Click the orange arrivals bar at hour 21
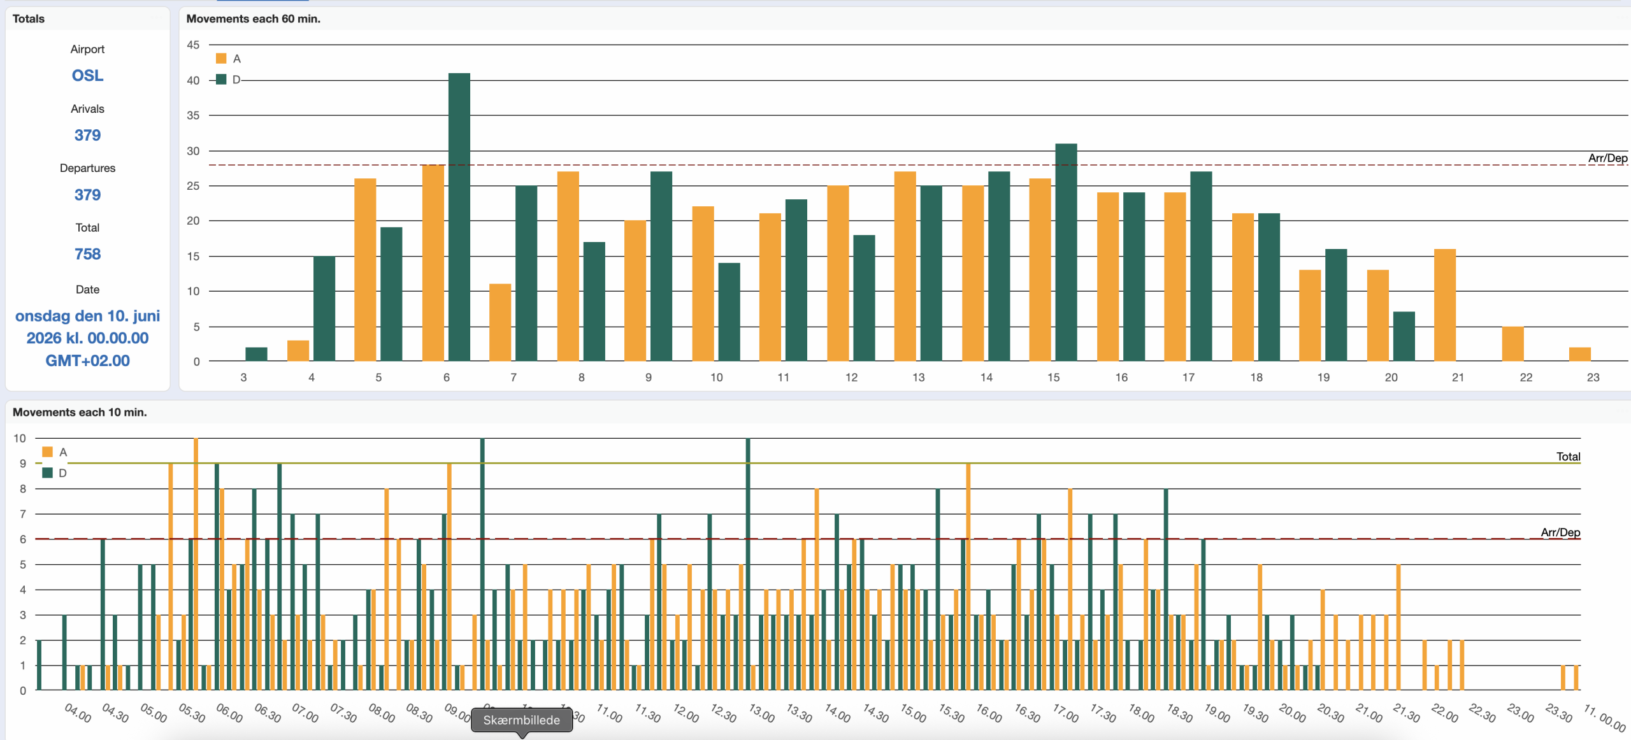The width and height of the screenshot is (1631, 740). tap(1444, 305)
